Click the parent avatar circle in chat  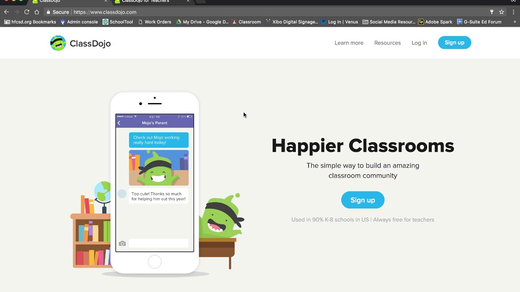point(122,194)
